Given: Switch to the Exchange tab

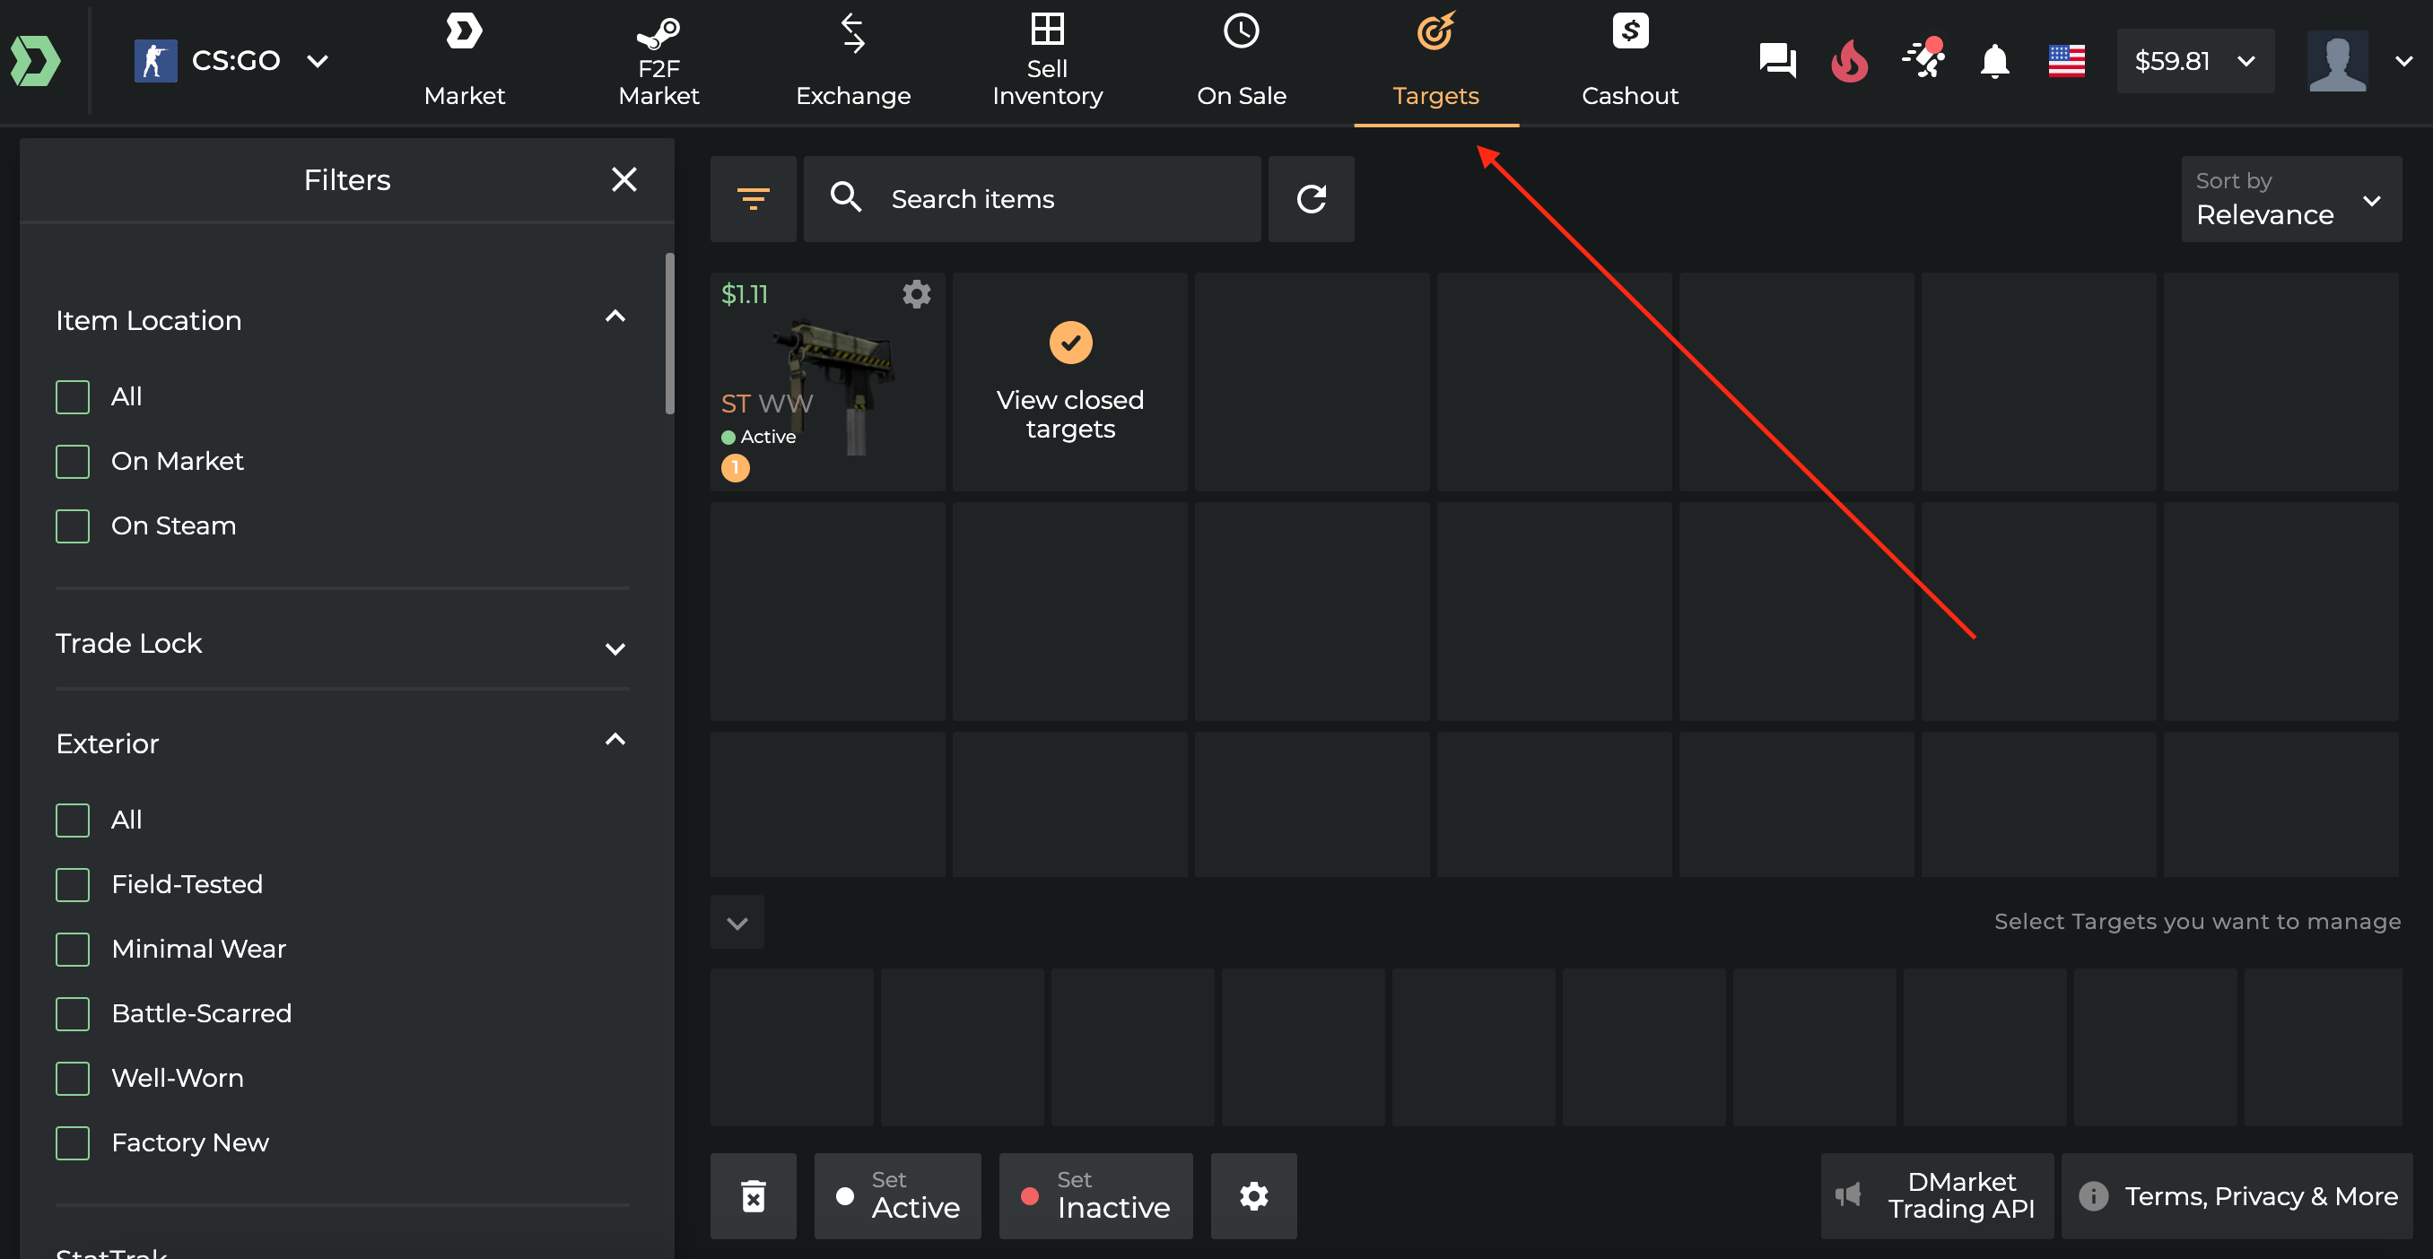Looking at the screenshot, I should pos(853,61).
